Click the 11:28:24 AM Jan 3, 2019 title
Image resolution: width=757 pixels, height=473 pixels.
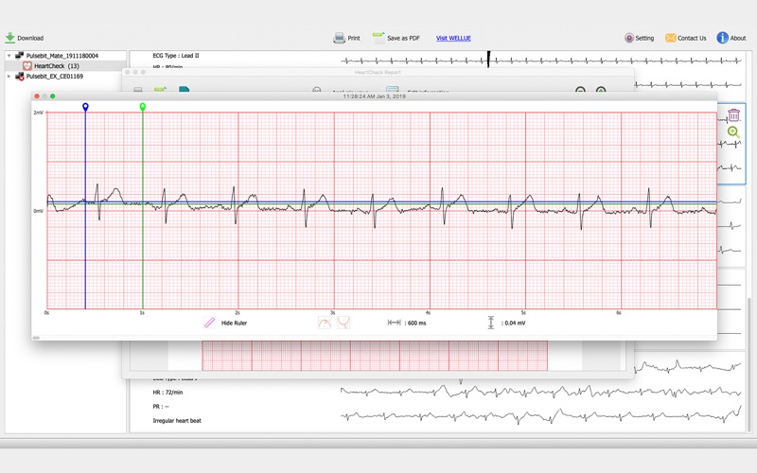374,96
